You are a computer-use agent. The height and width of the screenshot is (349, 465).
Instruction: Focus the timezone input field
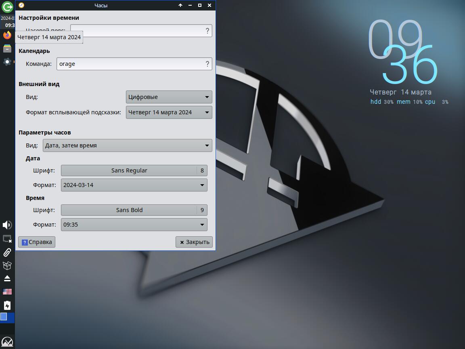pos(141,31)
